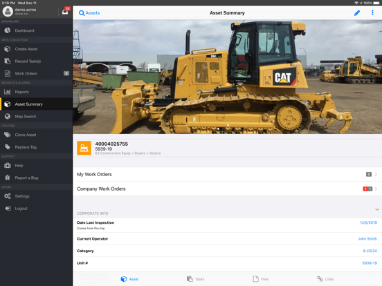The height and width of the screenshot is (286, 382).
Task: Choose Clone Asset utility
Action: pyautogui.click(x=36, y=135)
